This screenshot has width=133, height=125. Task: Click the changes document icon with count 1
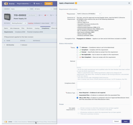point(39,15)
